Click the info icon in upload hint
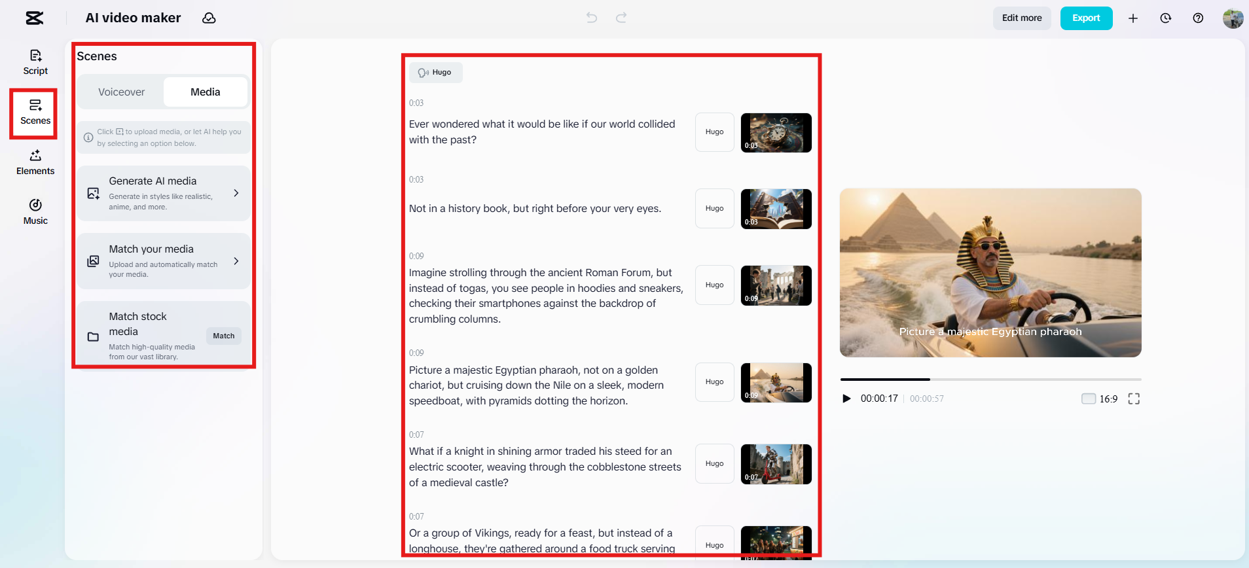The image size is (1249, 568). pyautogui.click(x=88, y=137)
